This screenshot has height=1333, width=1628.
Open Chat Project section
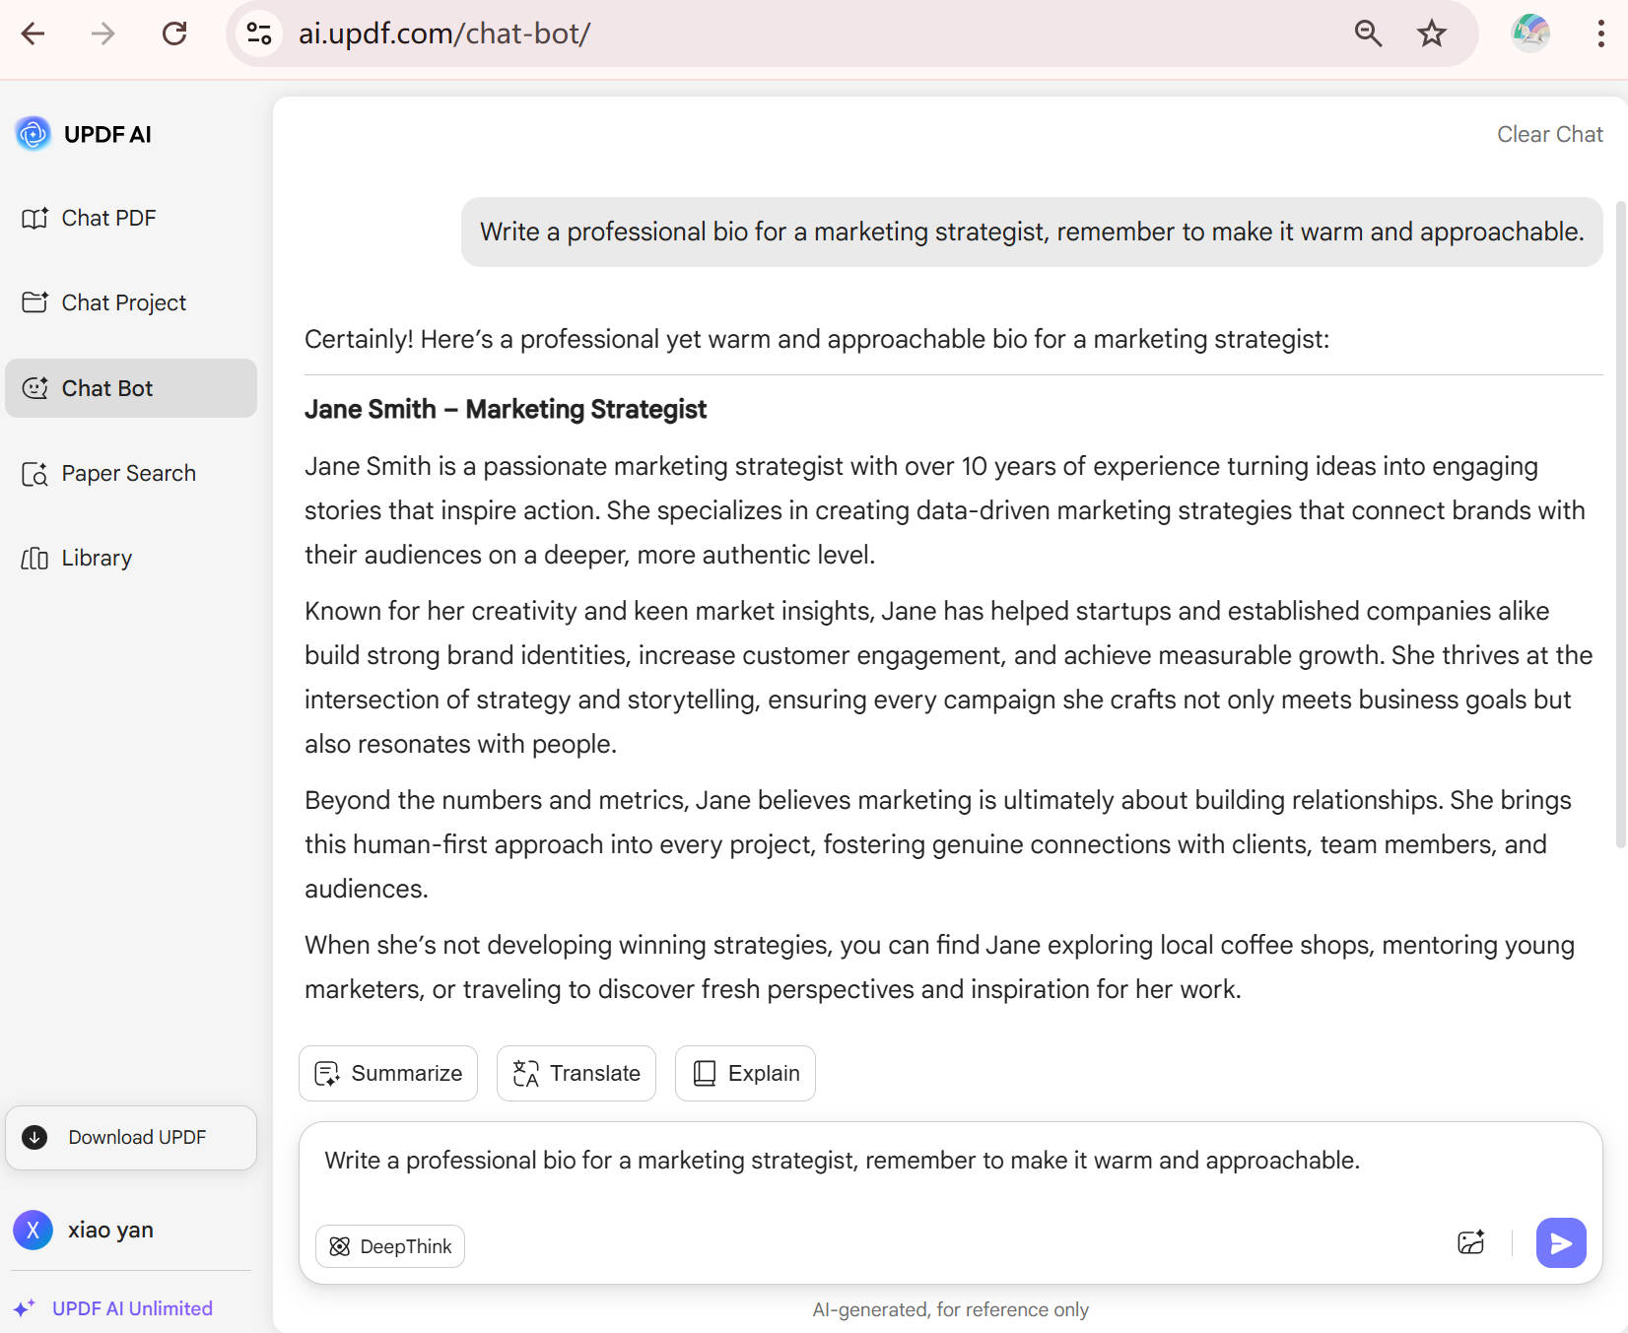pos(123,302)
